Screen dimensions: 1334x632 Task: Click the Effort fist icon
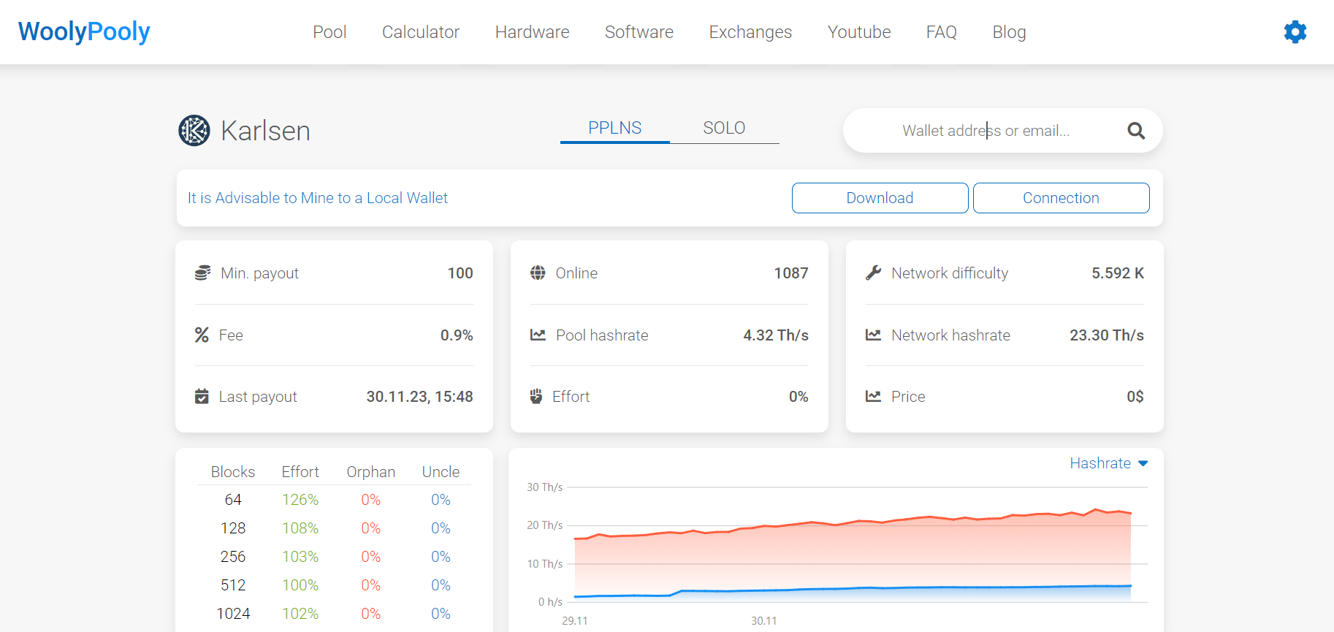[x=536, y=397]
